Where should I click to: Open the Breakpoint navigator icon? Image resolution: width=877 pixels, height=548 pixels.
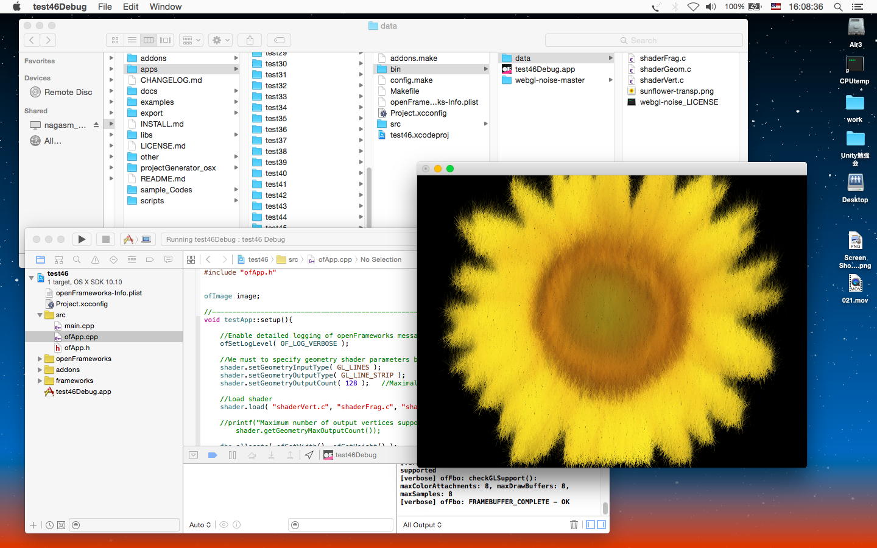(x=150, y=259)
